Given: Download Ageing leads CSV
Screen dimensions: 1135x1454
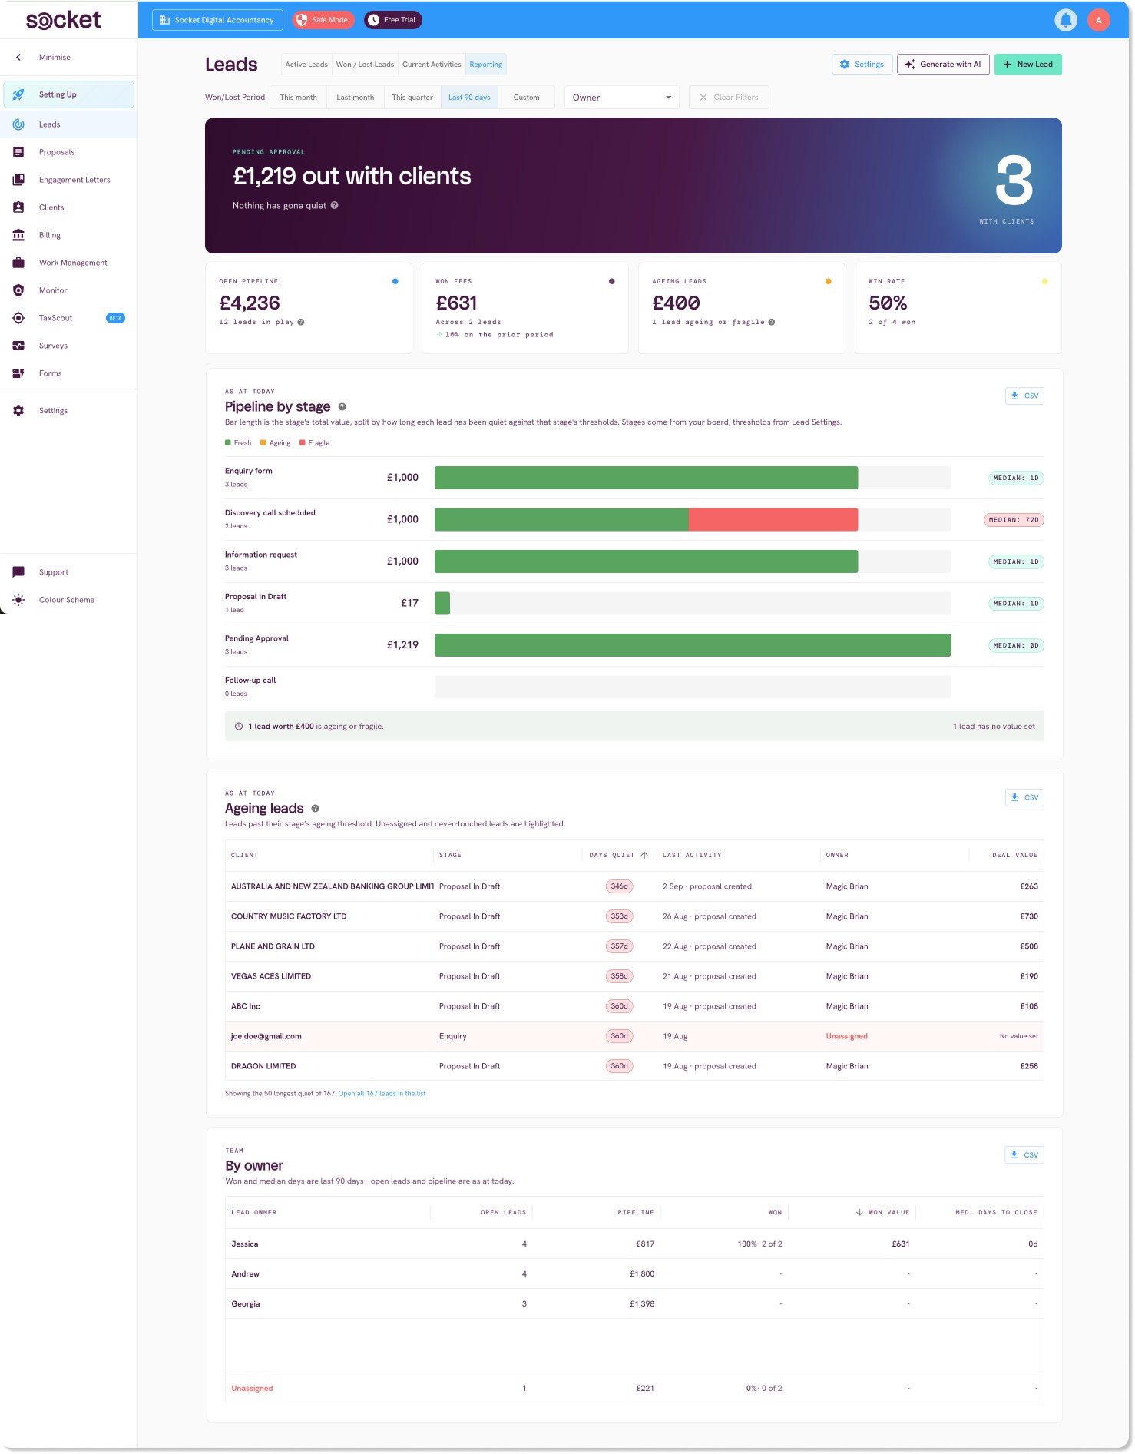Looking at the screenshot, I should (x=1024, y=798).
